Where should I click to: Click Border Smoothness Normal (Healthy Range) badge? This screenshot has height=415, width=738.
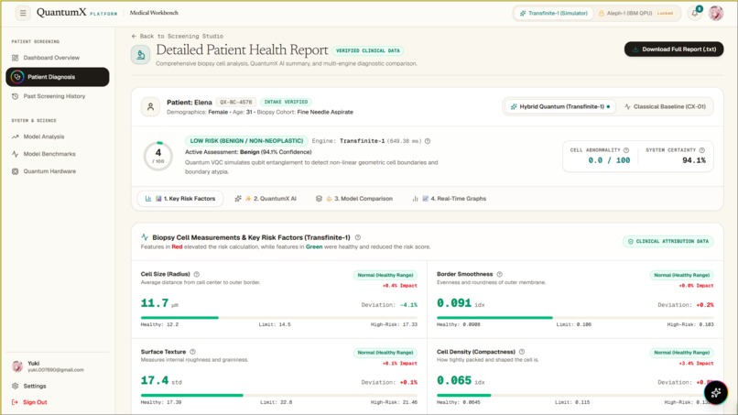point(681,275)
